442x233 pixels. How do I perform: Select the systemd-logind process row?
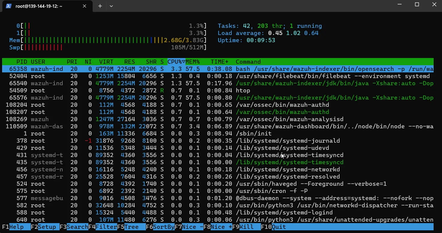(x=218, y=212)
